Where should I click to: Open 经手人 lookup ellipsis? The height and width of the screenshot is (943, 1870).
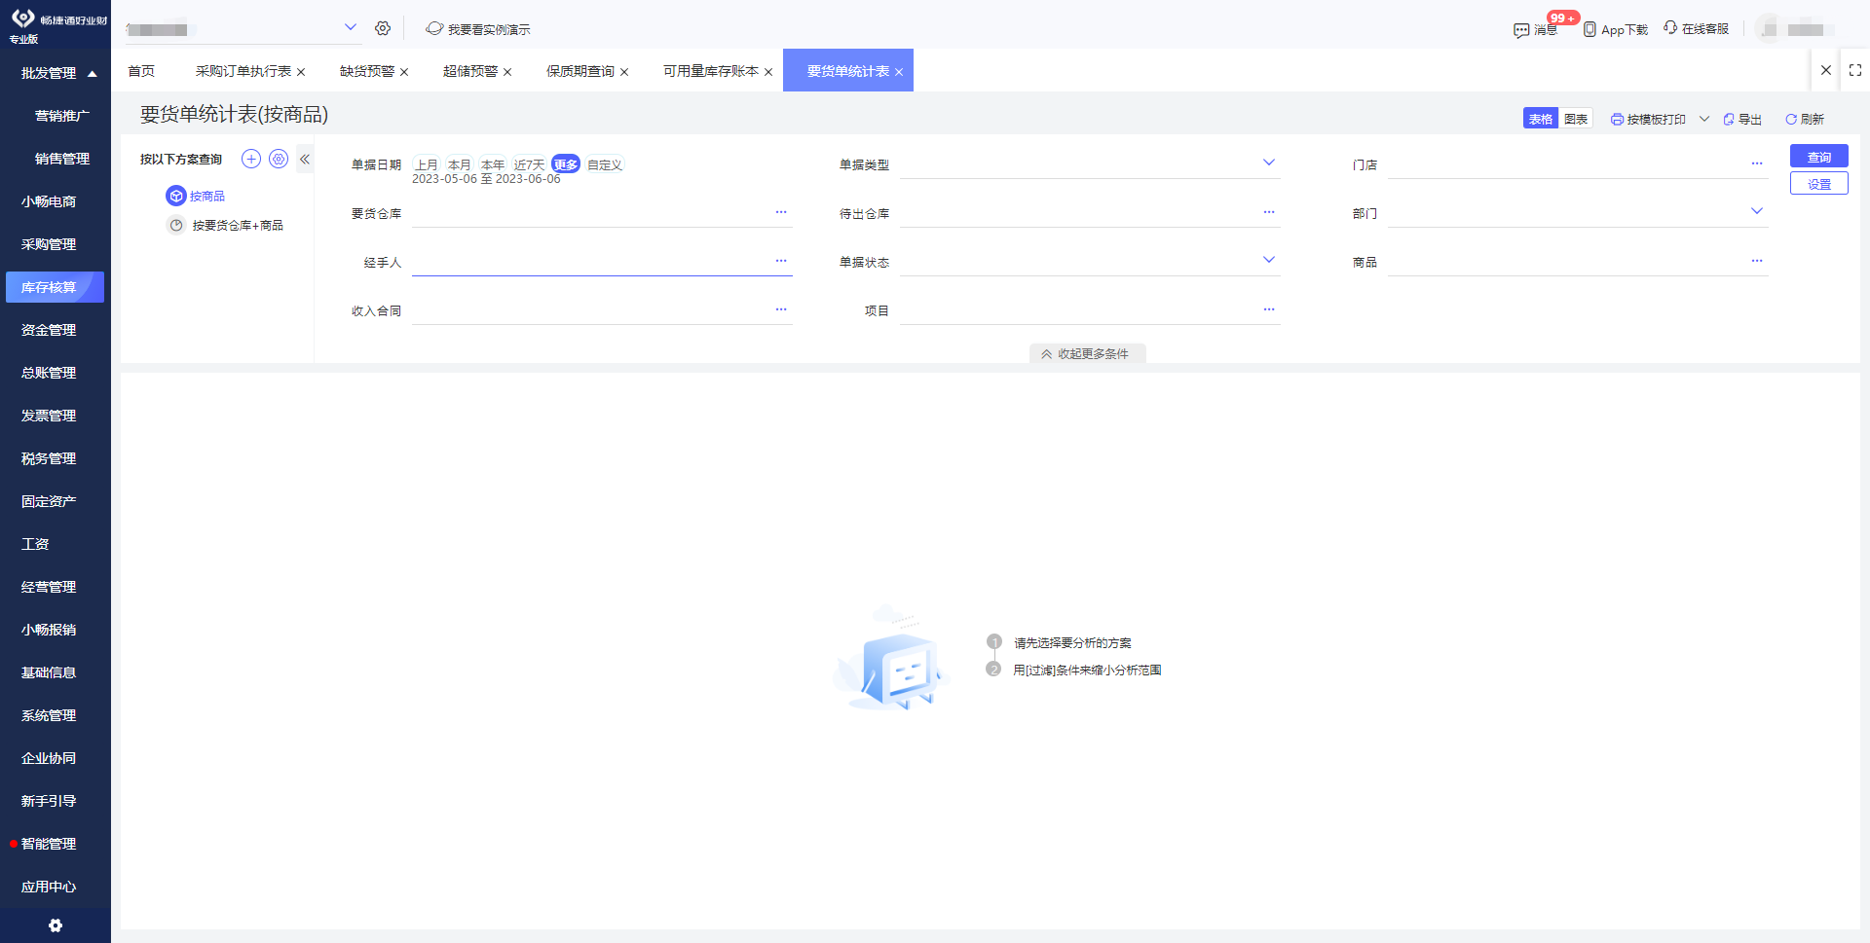click(781, 261)
